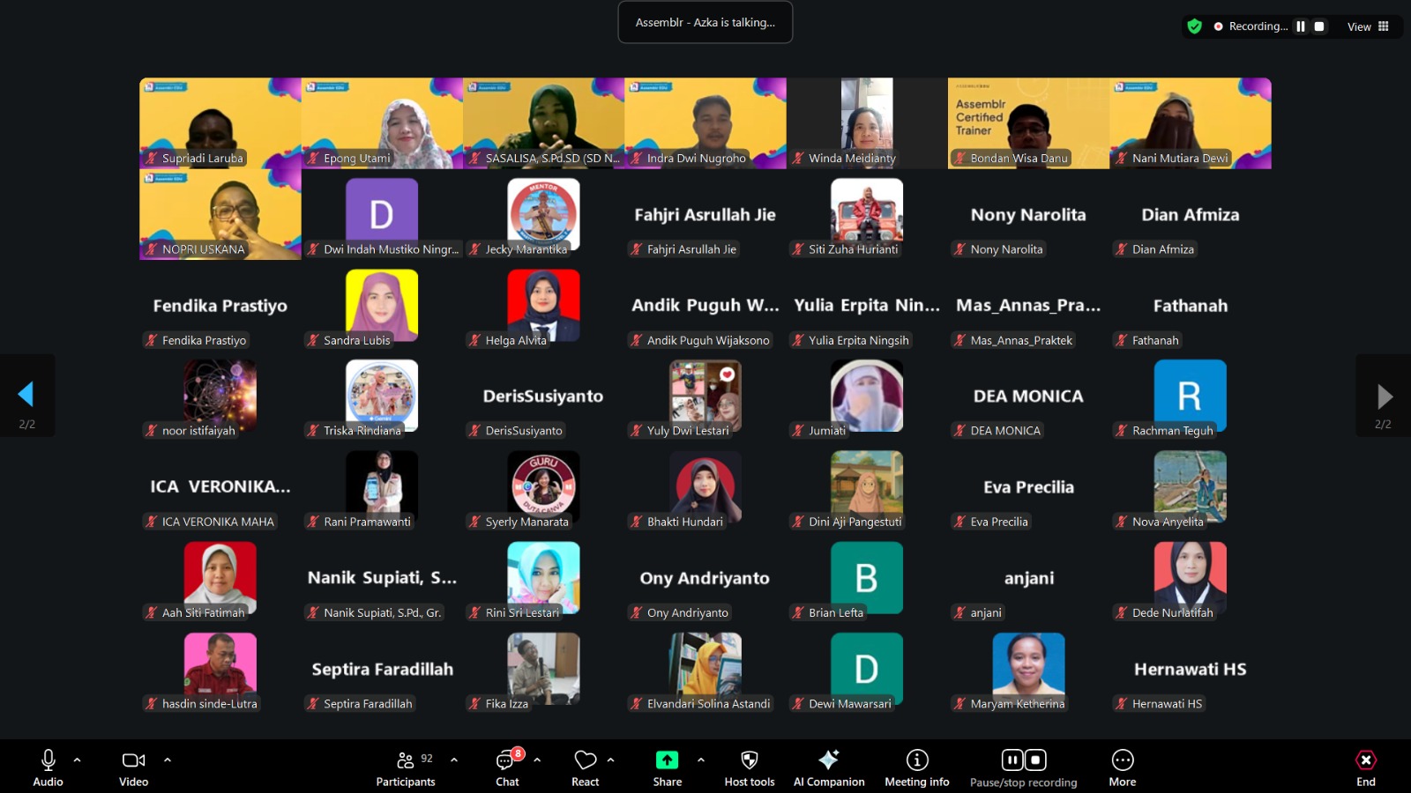Open the More options menu

[x=1122, y=760]
